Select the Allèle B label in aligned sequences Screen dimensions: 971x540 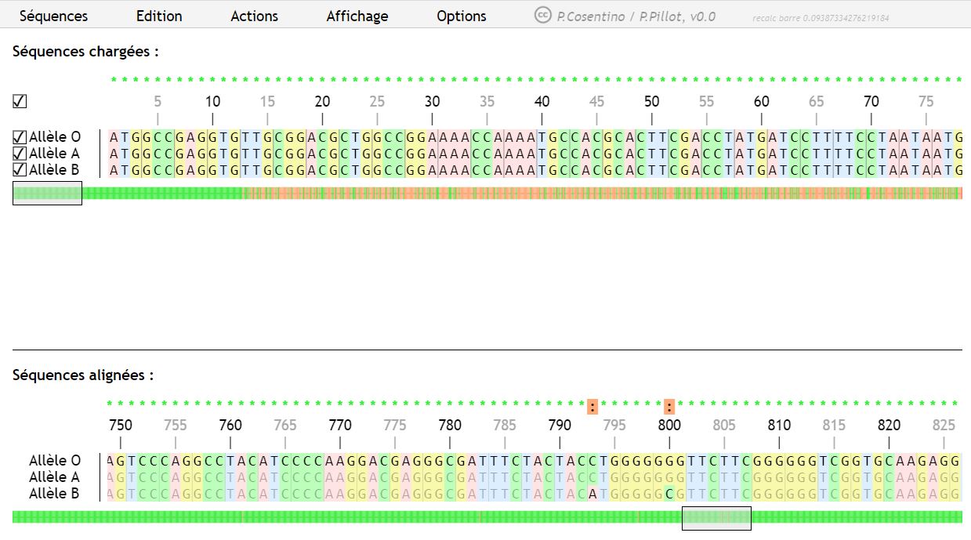pyautogui.click(x=54, y=494)
